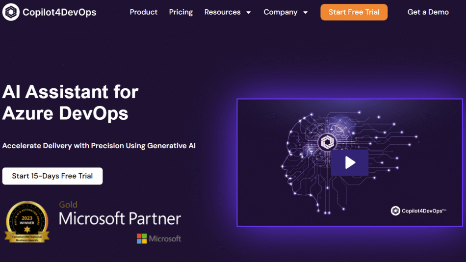The height and width of the screenshot is (262, 466).
Task: Click the Accelerate Delivery with Precision tagline
Action: click(99, 146)
